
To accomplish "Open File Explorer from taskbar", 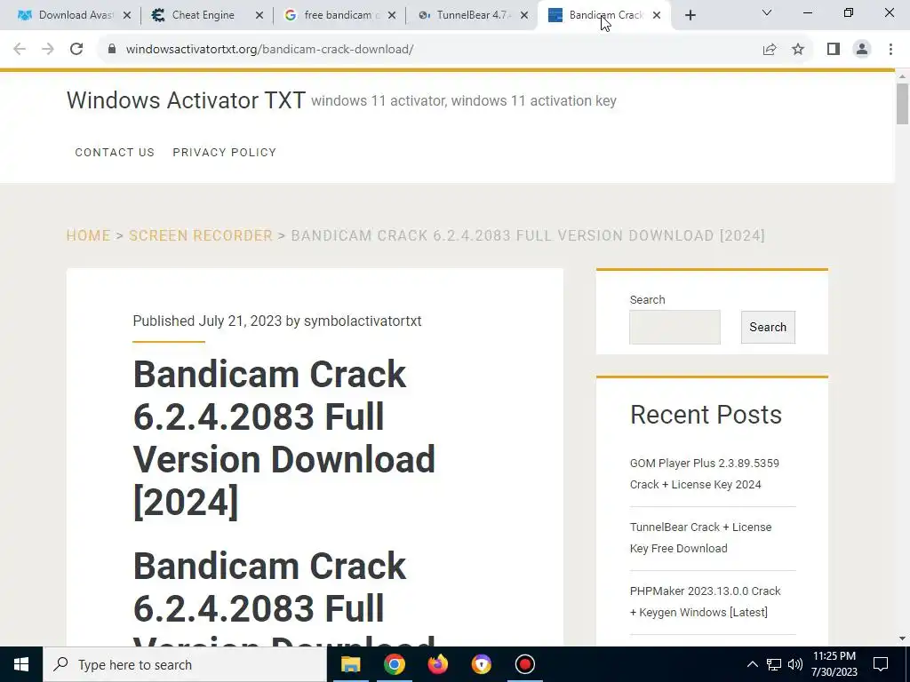I will click(350, 664).
